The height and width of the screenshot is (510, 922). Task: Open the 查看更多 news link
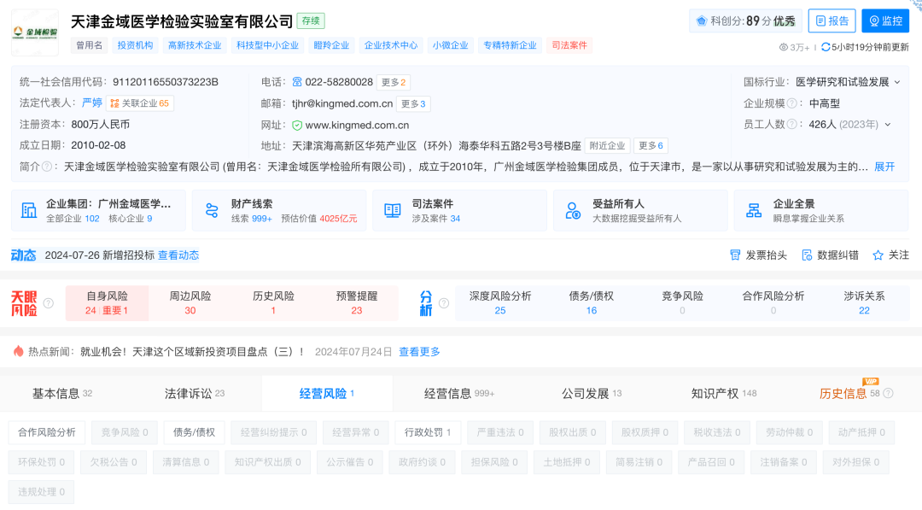point(419,352)
